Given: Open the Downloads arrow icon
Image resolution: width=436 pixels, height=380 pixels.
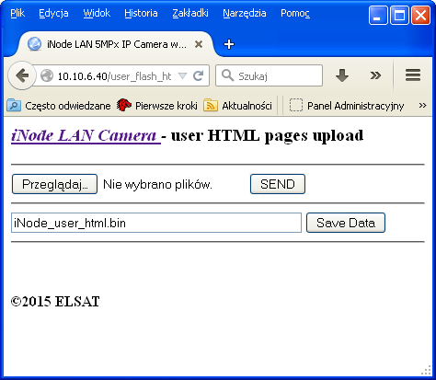Looking at the screenshot, I should [x=342, y=75].
